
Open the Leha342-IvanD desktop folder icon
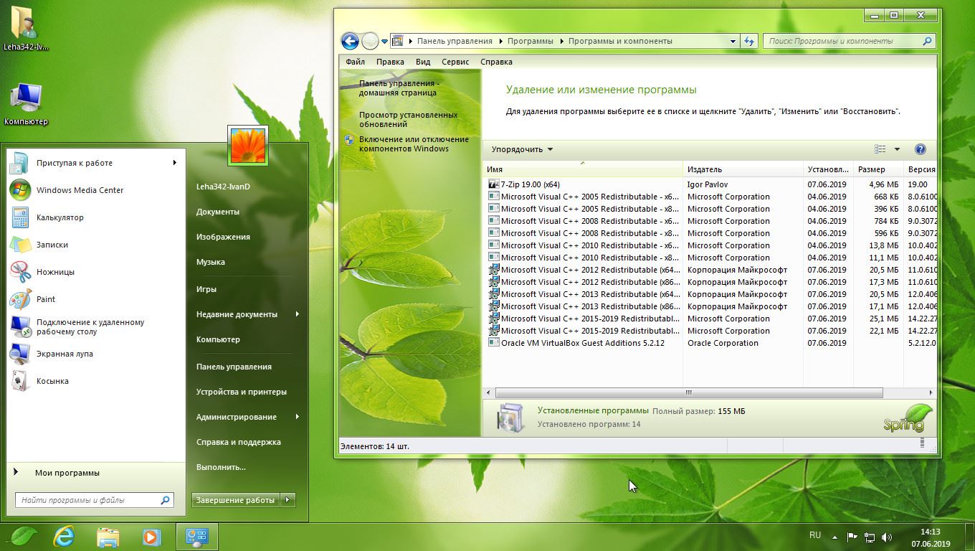[26, 29]
